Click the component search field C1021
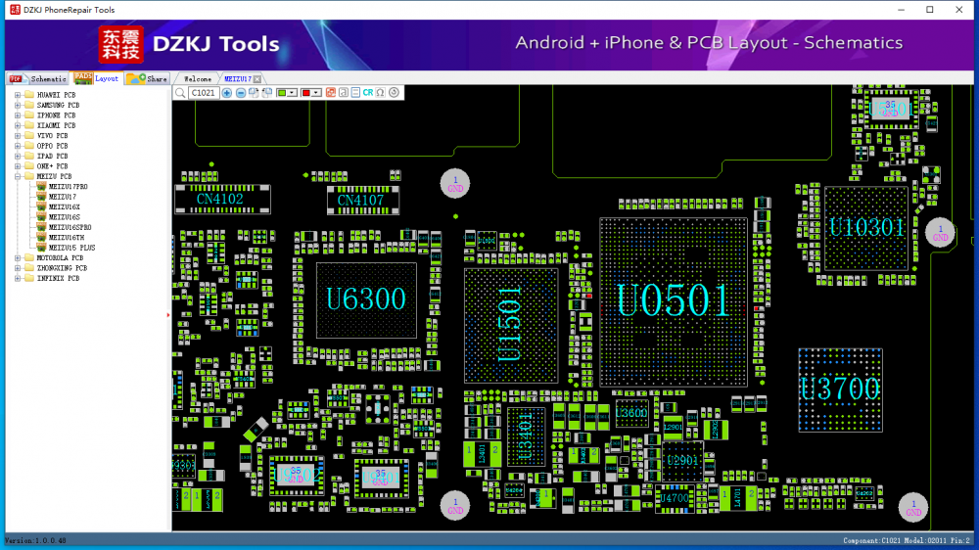 (x=204, y=92)
